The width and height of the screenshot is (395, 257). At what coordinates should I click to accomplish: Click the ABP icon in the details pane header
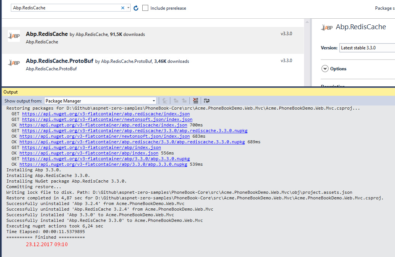click(x=328, y=27)
